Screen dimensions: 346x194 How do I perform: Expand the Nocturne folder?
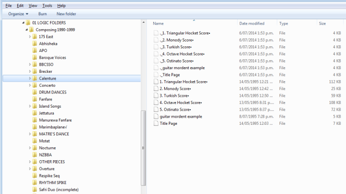coord(30,148)
